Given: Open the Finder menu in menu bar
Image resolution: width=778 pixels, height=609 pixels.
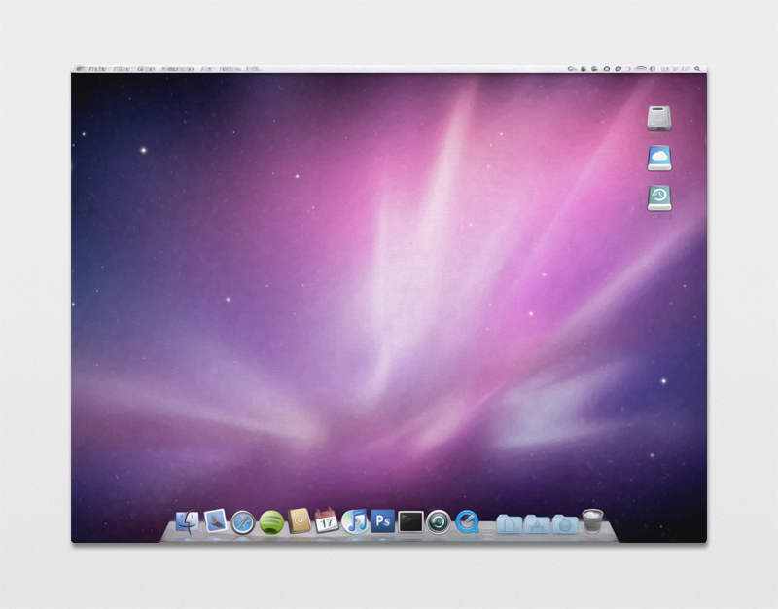Looking at the screenshot, I should tap(97, 70).
